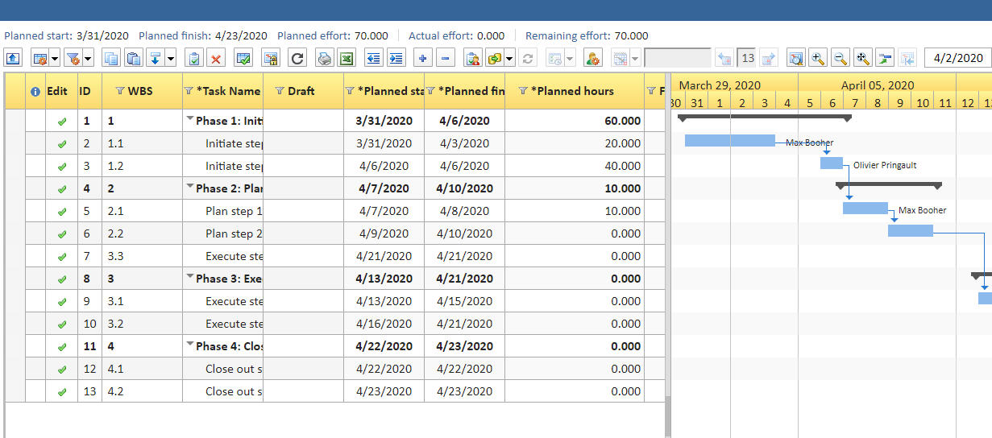The image size is (992, 438).
Task: Click the Plan step 1 task name
Action: pos(234,211)
